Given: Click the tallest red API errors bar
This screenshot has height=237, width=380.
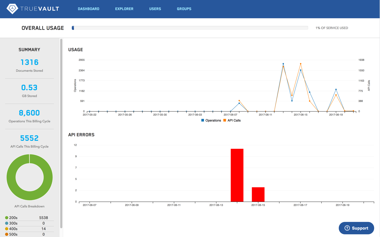Looking at the screenshot, I should (x=237, y=175).
